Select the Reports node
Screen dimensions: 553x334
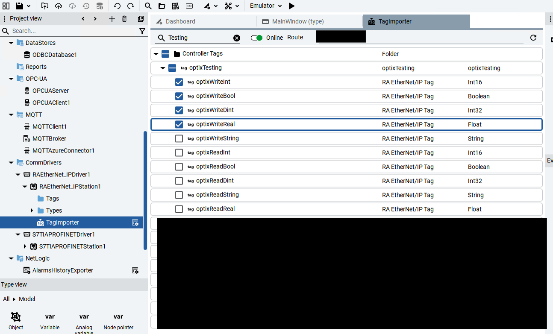pos(36,67)
